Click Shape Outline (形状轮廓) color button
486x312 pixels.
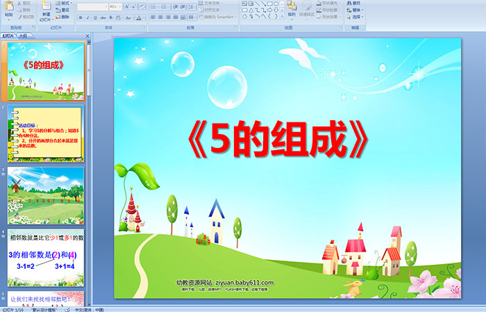point(328,10)
